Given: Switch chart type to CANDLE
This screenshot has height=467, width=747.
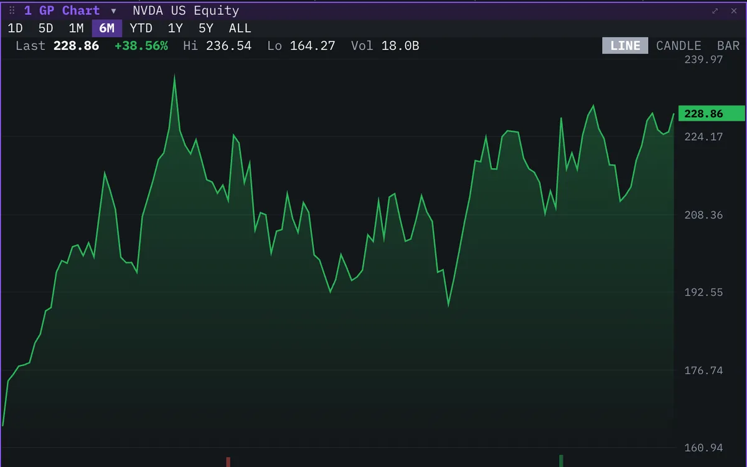Looking at the screenshot, I should pos(679,45).
